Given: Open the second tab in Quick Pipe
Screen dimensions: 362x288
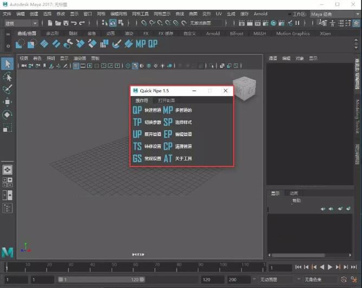Looking at the screenshot, I should pyautogui.click(x=166, y=100).
